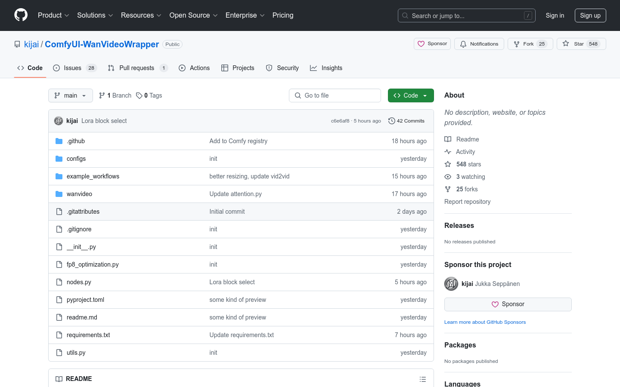The width and height of the screenshot is (620, 387).
Task: Switch to the Pull requests tab
Action: (x=138, y=68)
